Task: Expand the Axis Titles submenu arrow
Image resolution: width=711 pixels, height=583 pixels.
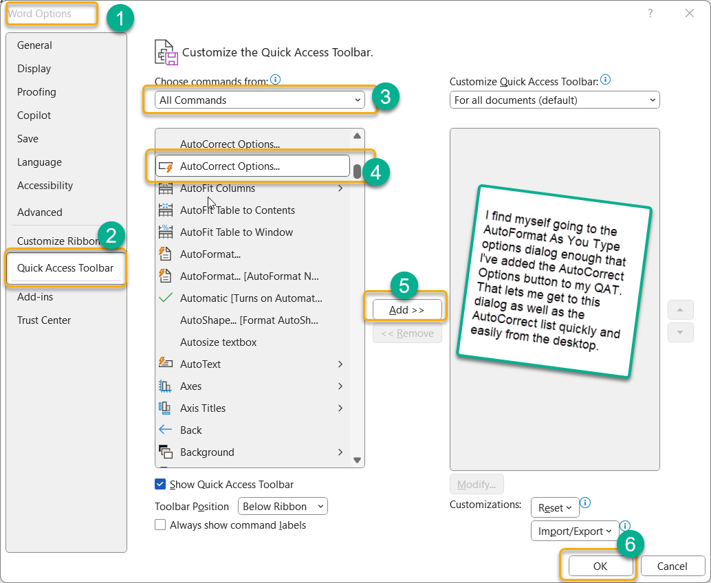Action: 340,408
